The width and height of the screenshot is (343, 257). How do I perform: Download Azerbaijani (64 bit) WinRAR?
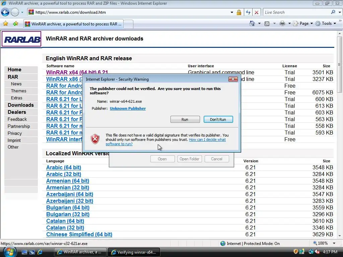70,194
